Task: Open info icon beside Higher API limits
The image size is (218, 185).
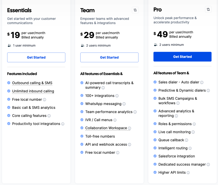Action: coord(188,173)
